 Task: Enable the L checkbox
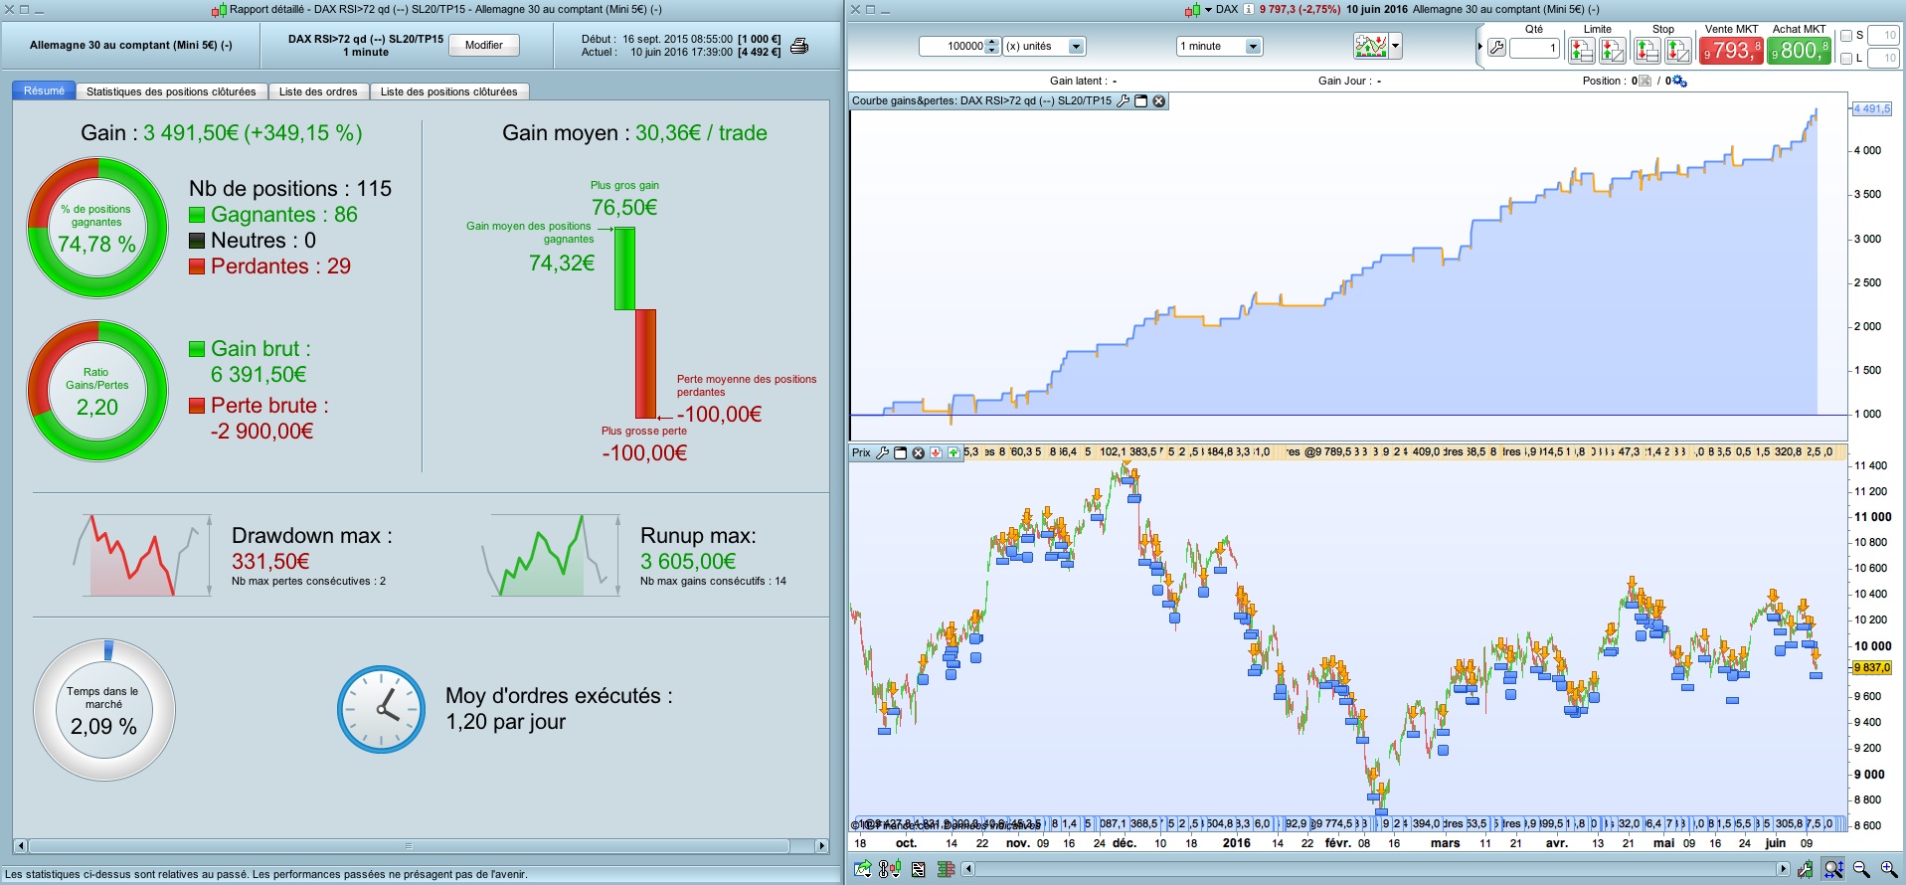[1846, 59]
